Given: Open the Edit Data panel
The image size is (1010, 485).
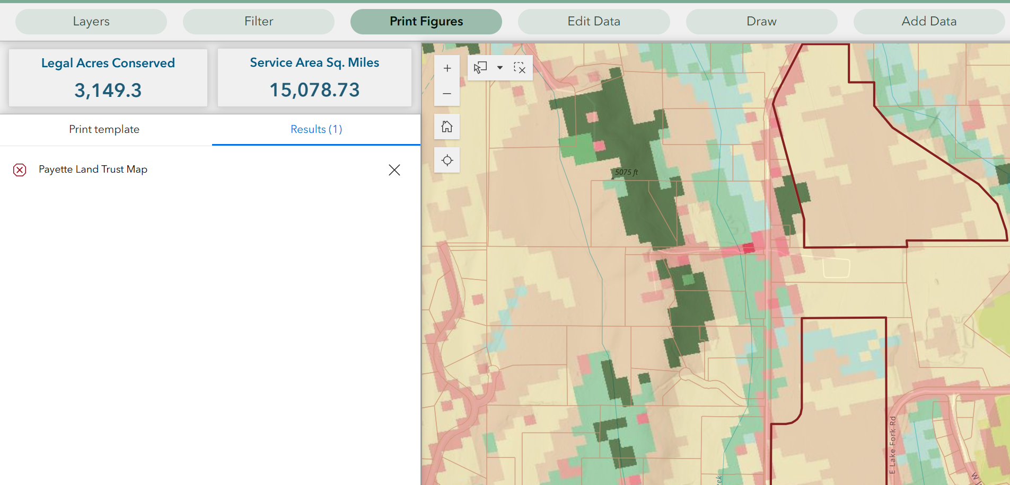Looking at the screenshot, I should pyautogui.click(x=593, y=21).
